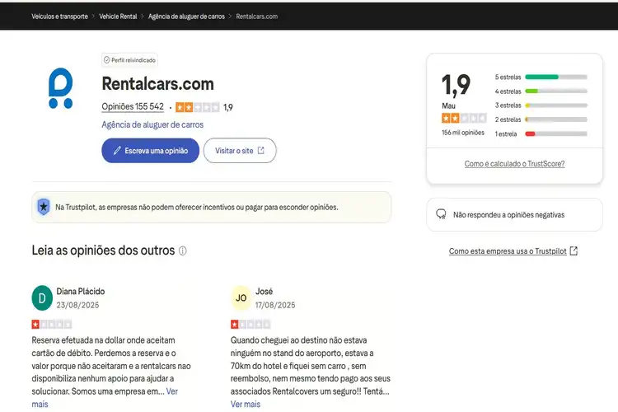Click the Leia as opiniões dos outros heading
618x412 pixels.
[x=103, y=250]
